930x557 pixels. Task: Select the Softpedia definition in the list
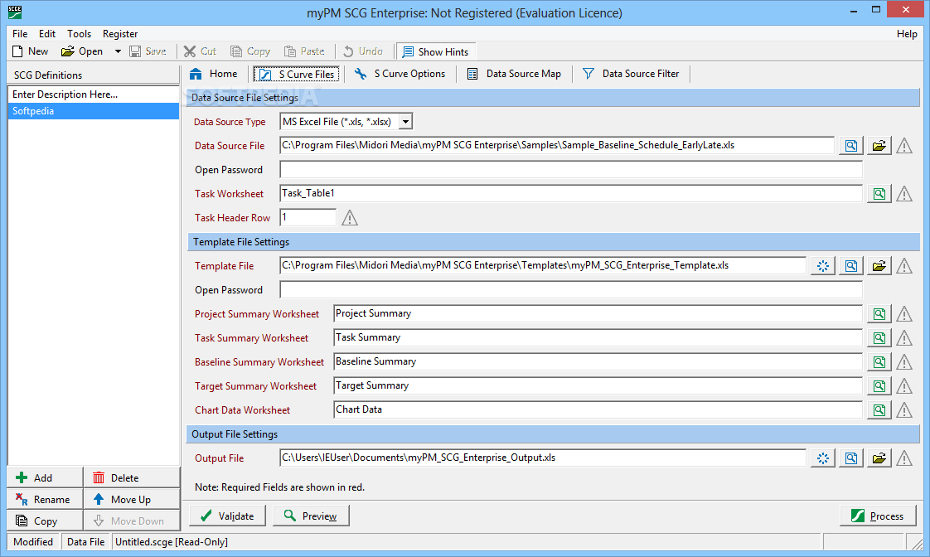pos(94,111)
